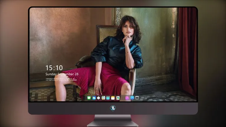Open the yellow Notes app icon

pyautogui.click(x=113, y=98)
